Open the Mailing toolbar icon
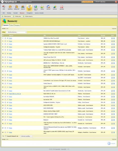Viewport: 118px width, 151px height. pos(42,7)
